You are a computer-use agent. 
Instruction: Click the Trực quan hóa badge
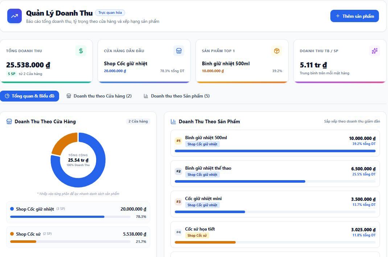(110, 13)
